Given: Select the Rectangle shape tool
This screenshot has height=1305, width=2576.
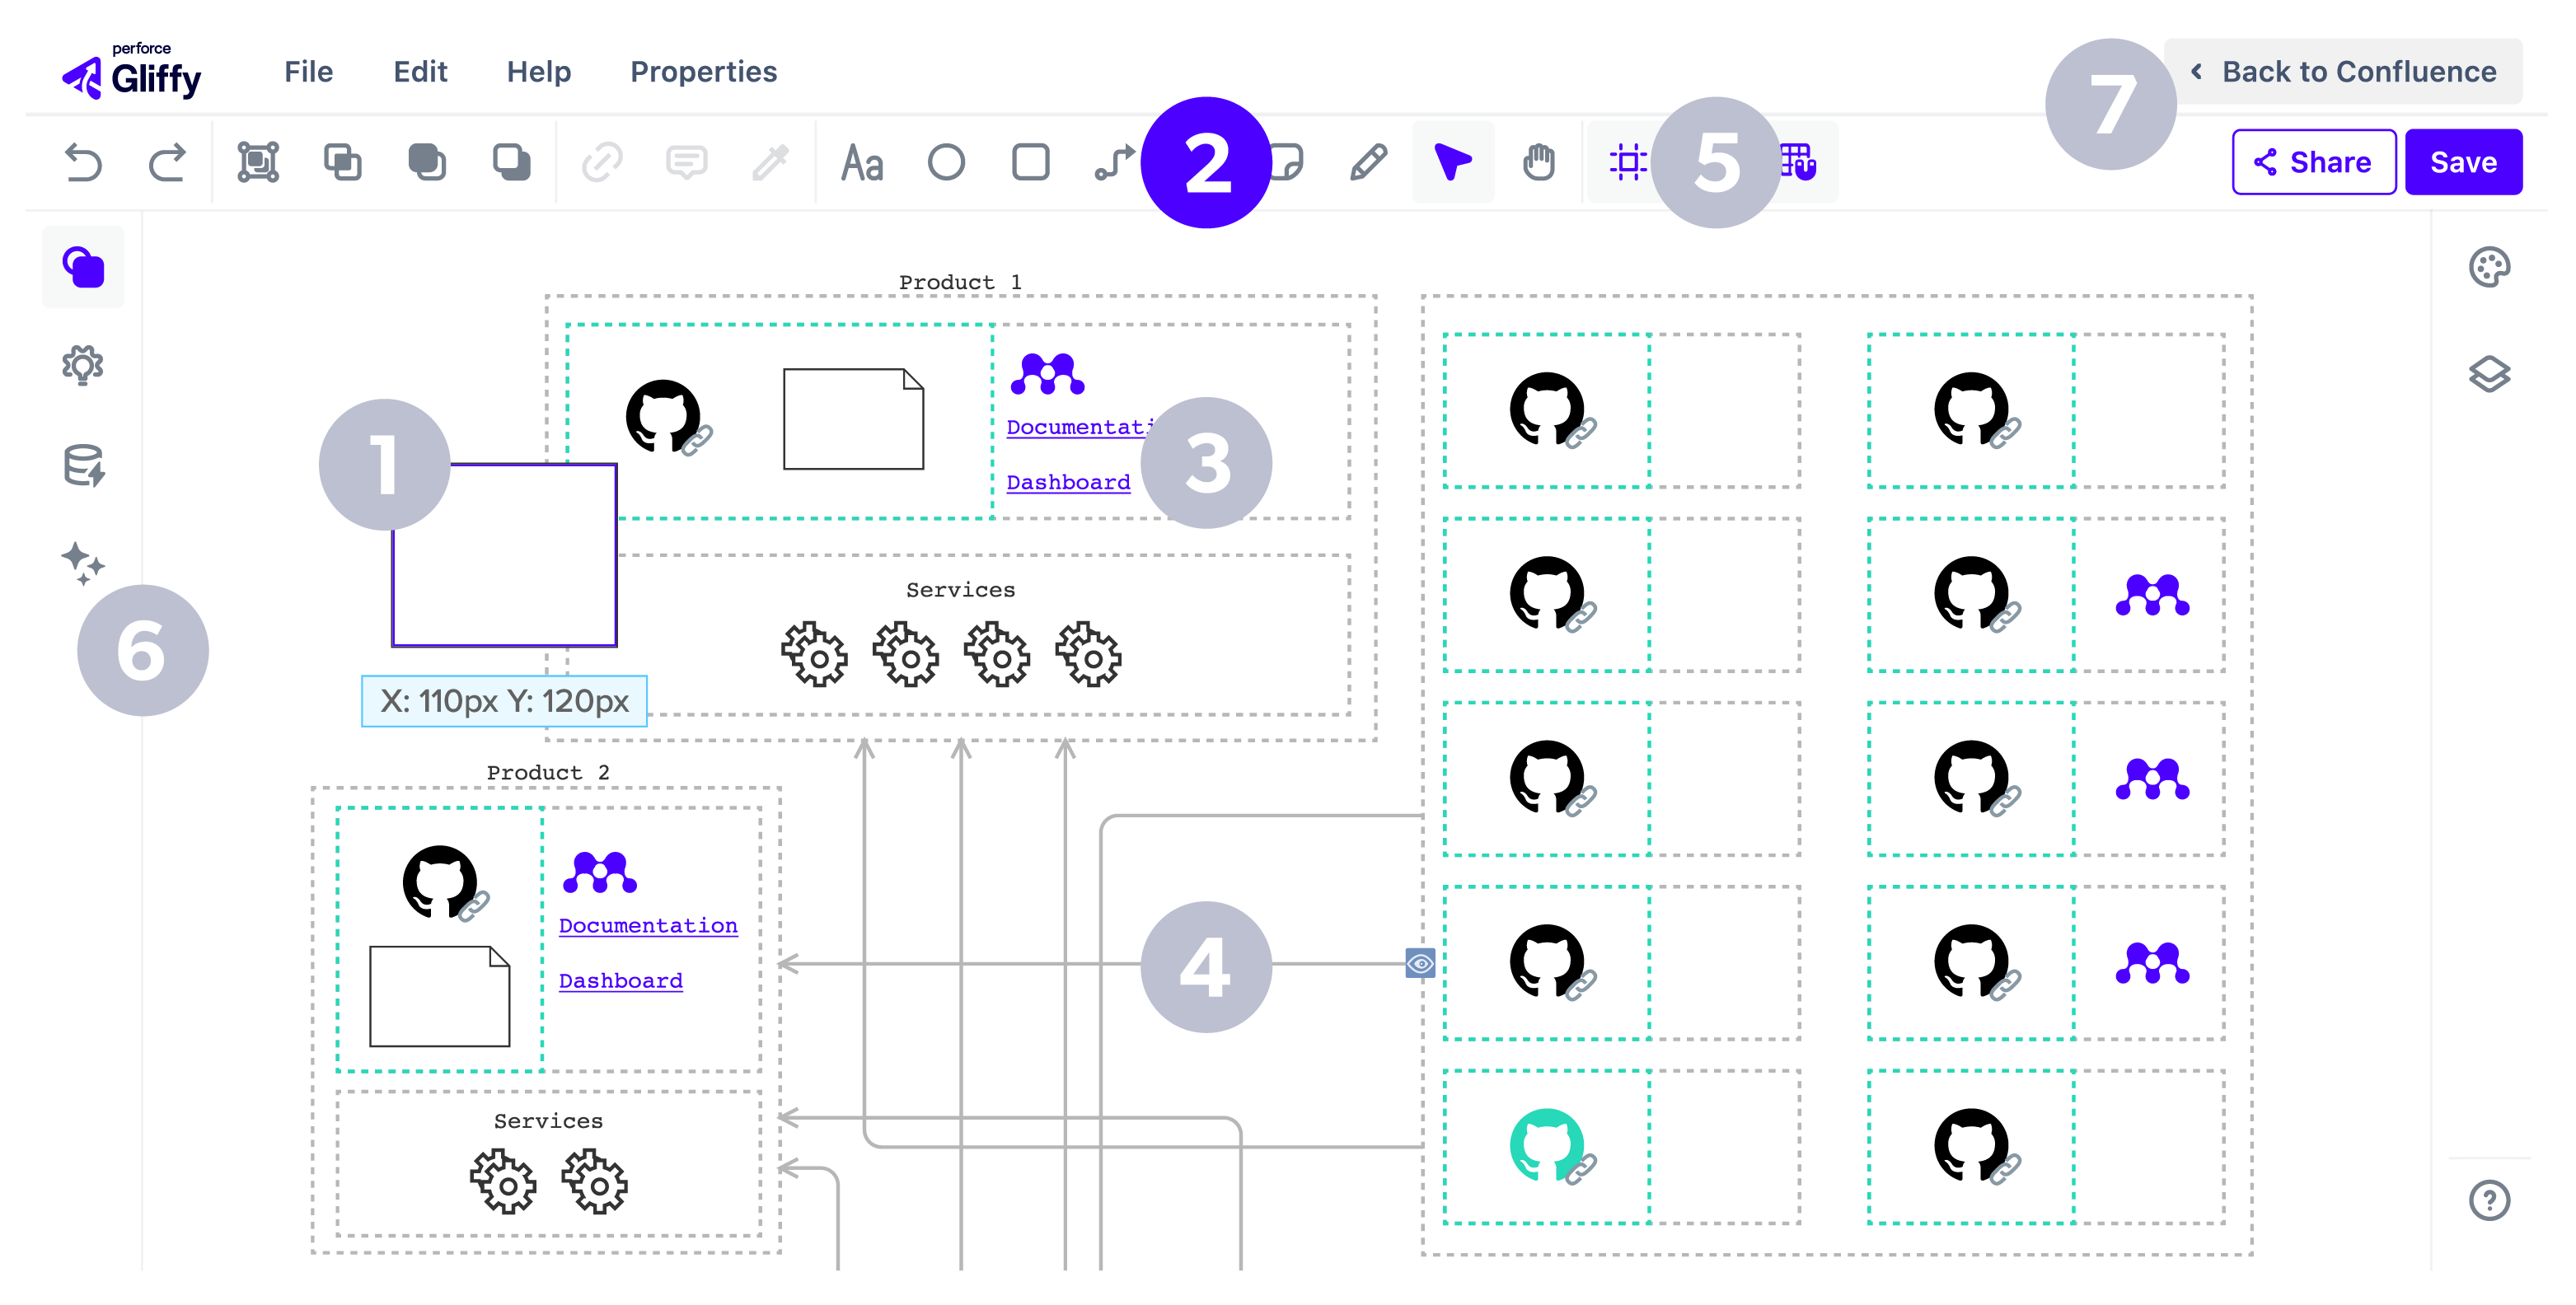Looking at the screenshot, I should (x=1030, y=162).
